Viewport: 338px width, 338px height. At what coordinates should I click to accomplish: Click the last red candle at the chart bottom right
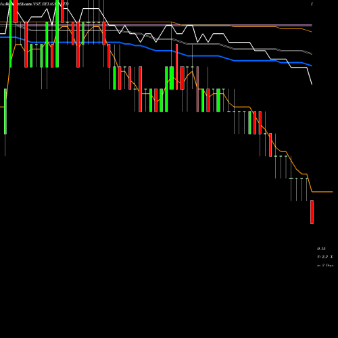312,212
